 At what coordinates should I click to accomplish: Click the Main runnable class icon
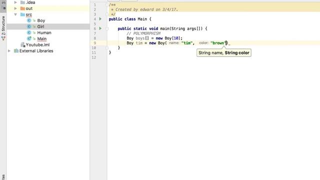point(29,38)
